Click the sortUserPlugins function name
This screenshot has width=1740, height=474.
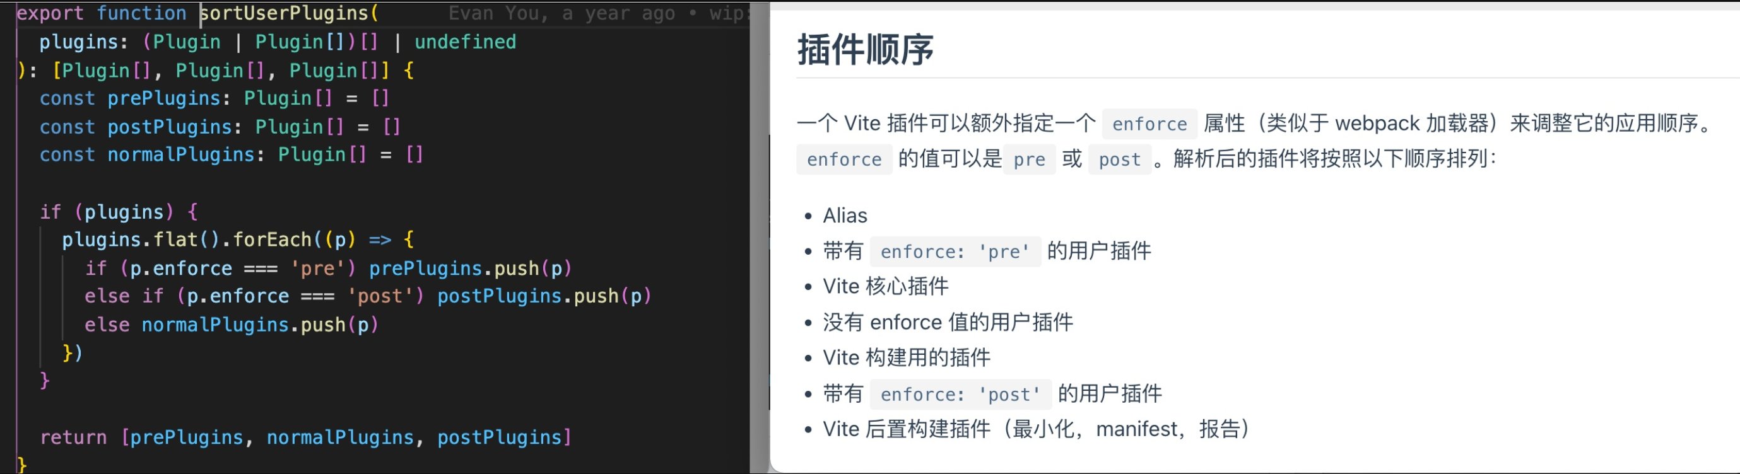[285, 13]
